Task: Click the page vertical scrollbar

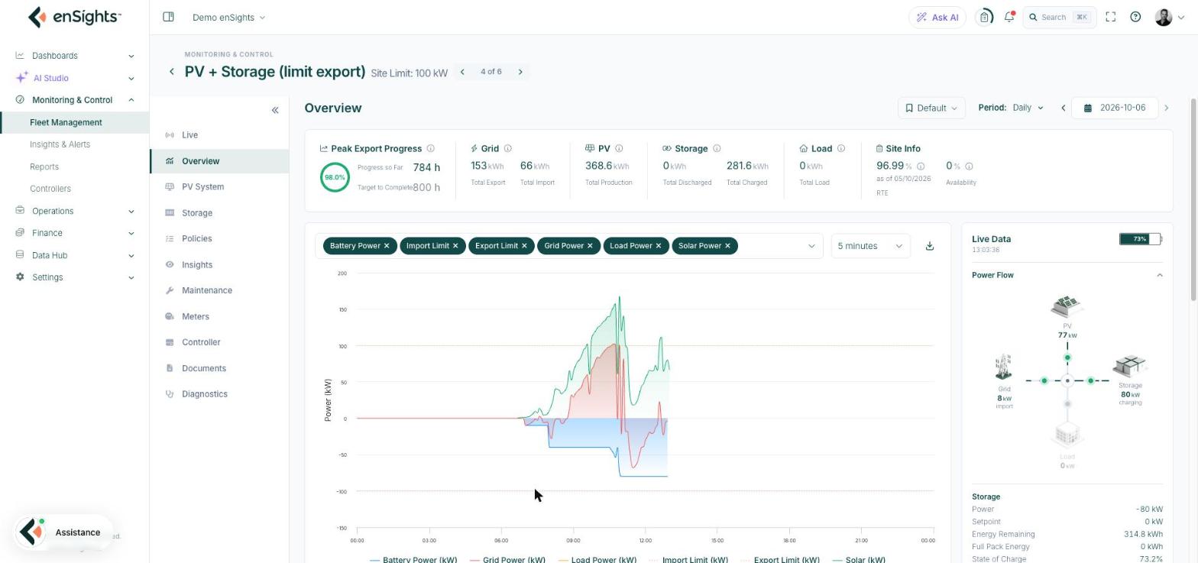Action: pyautogui.click(x=1193, y=199)
